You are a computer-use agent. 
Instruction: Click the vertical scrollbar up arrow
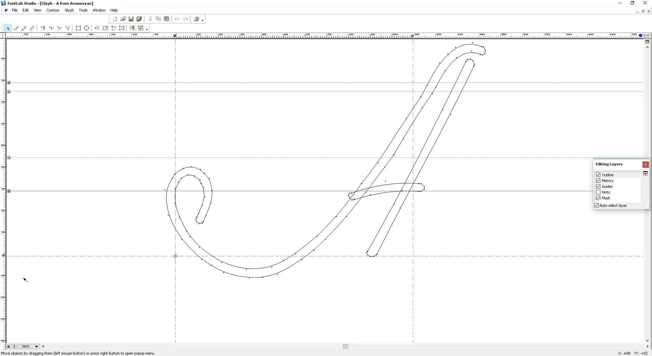(x=647, y=47)
